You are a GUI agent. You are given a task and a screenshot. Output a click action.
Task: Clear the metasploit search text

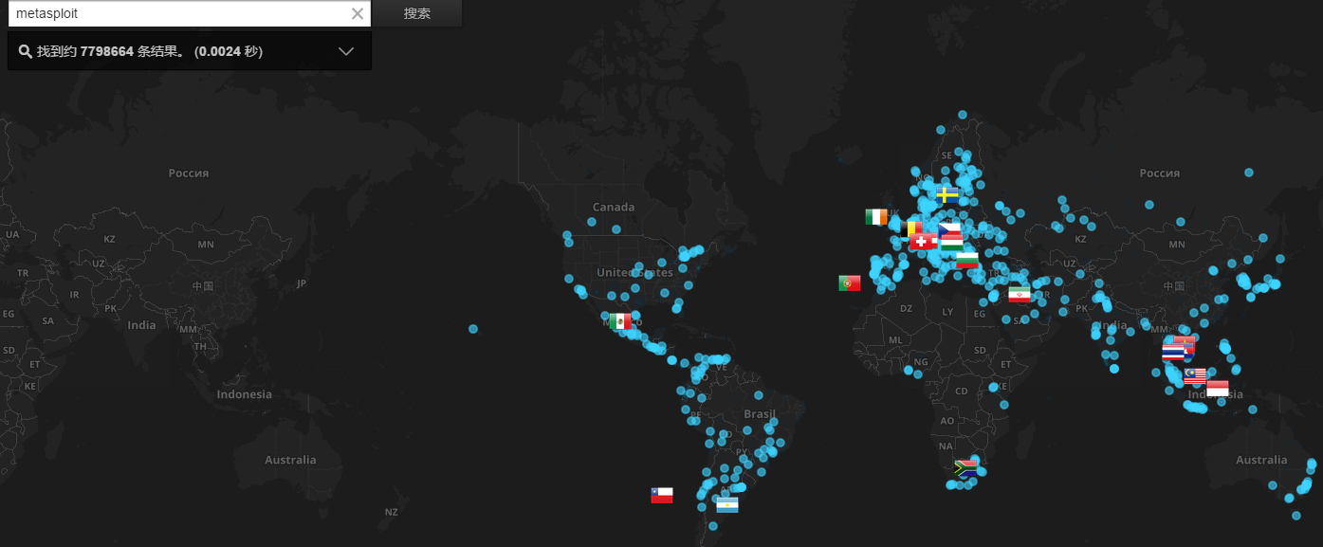pyautogui.click(x=358, y=13)
